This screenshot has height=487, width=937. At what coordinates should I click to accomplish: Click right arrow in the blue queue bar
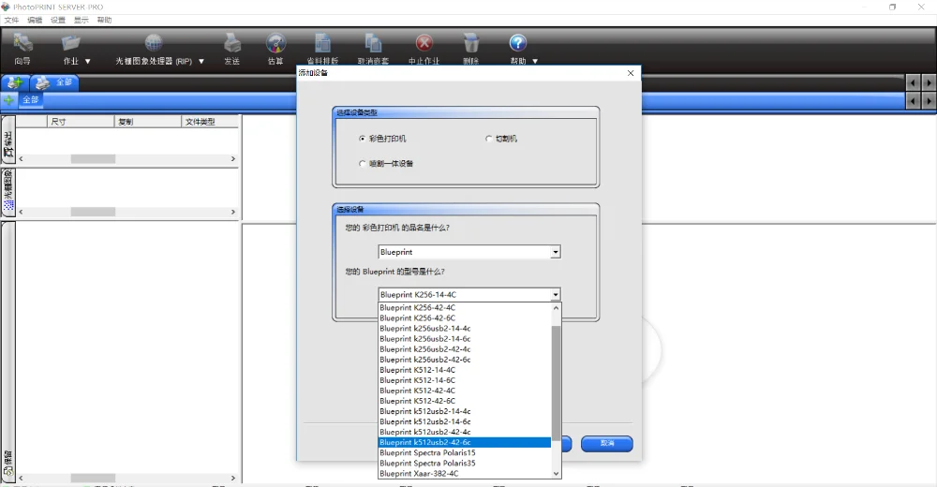[x=928, y=101]
